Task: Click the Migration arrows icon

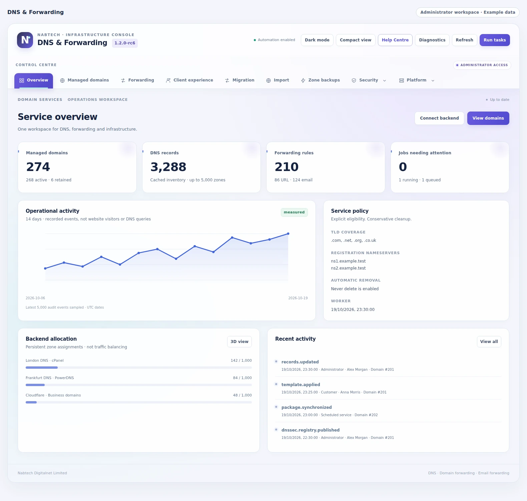Action: (x=227, y=80)
